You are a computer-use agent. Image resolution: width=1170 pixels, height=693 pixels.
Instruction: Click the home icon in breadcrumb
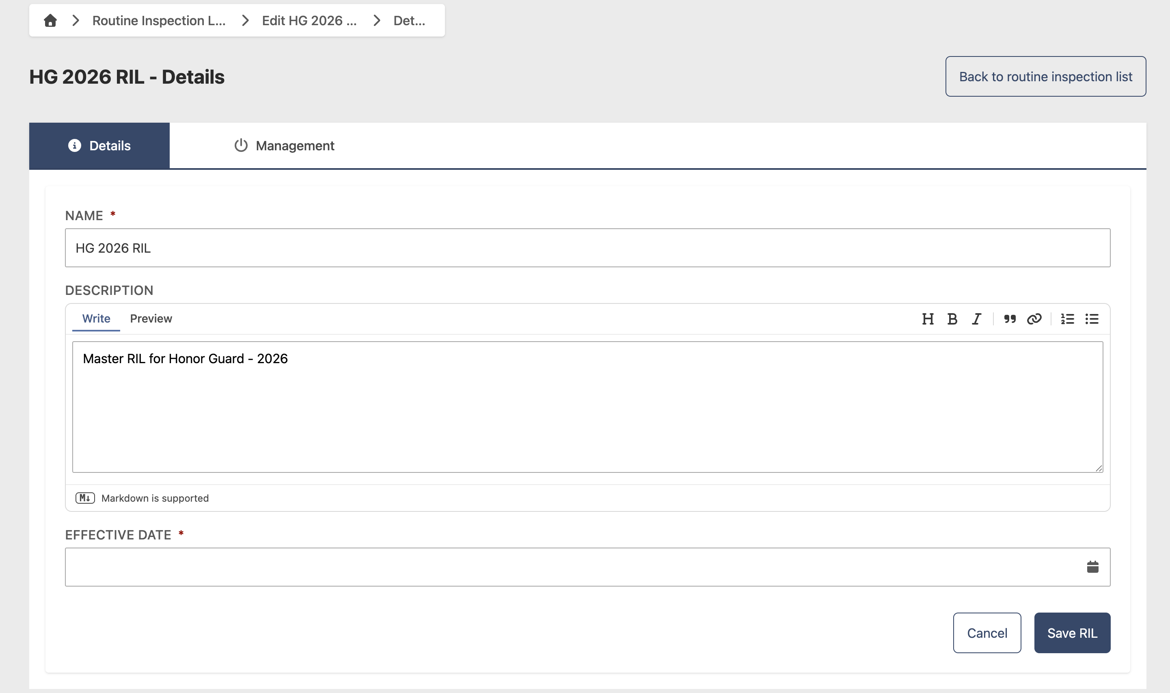pos(50,21)
